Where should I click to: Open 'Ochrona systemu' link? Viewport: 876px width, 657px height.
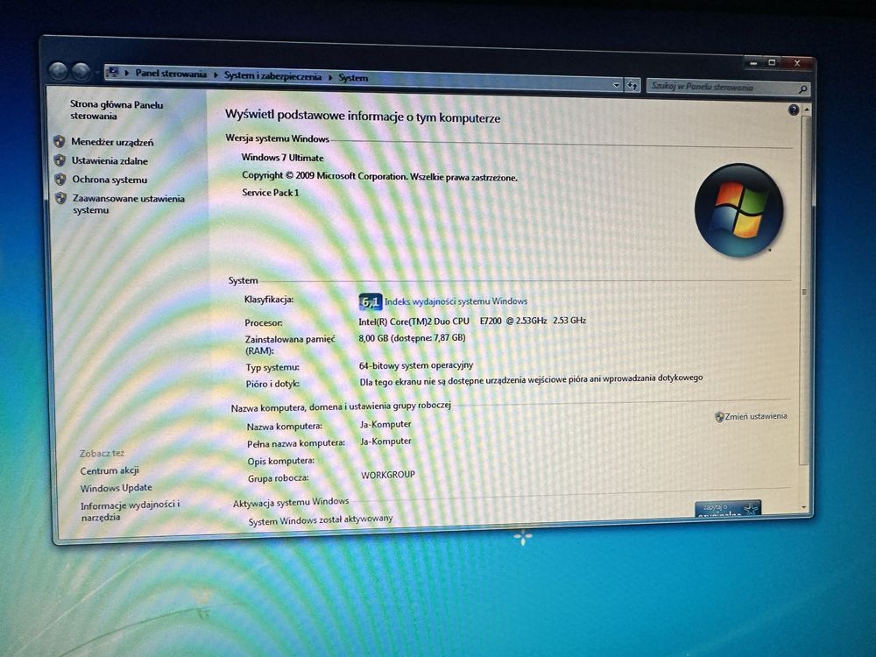click(x=109, y=180)
